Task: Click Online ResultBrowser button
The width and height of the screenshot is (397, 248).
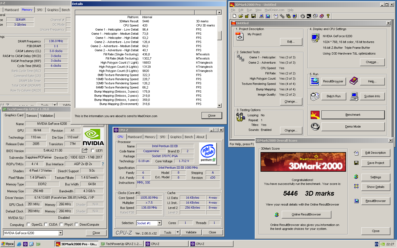Action: 306,214
